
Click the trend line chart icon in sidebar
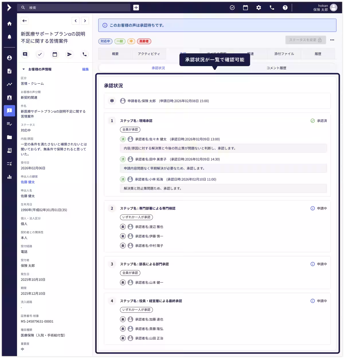[9, 84]
